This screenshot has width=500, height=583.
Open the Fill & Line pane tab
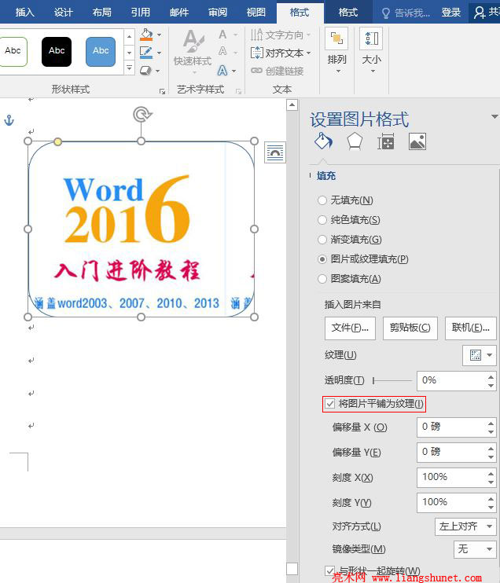(323, 141)
